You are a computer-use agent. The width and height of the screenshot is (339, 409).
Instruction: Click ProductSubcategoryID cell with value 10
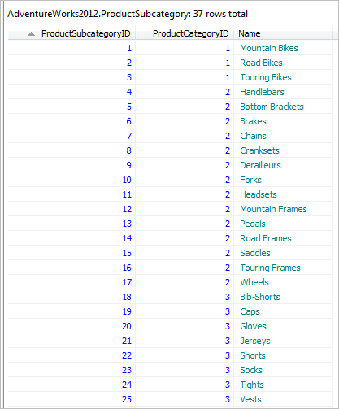pos(72,180)
